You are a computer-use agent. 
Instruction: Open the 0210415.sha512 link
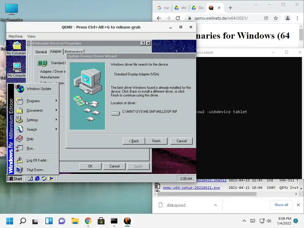[x=211, y=180]
